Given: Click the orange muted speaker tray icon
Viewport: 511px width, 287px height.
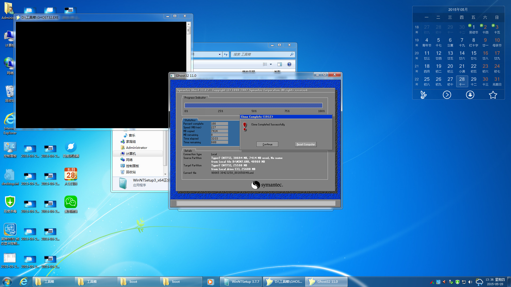Looking at the screenshot, I should (x=444, y=282).
